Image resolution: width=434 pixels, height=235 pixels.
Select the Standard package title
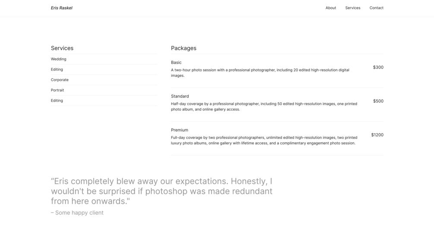click(180, 96)
